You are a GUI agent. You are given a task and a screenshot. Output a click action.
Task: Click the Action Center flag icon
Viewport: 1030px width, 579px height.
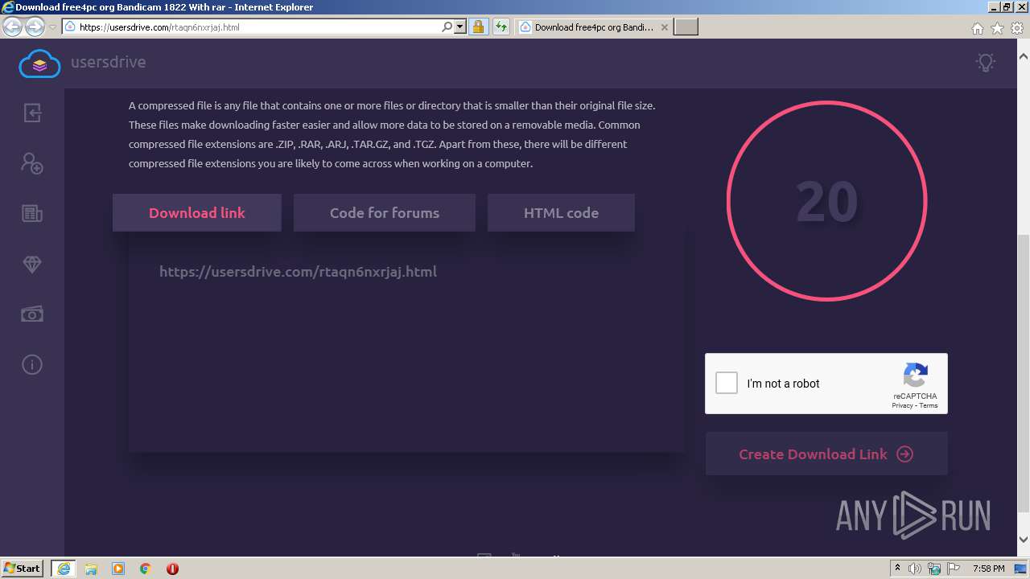coord(954,569)
